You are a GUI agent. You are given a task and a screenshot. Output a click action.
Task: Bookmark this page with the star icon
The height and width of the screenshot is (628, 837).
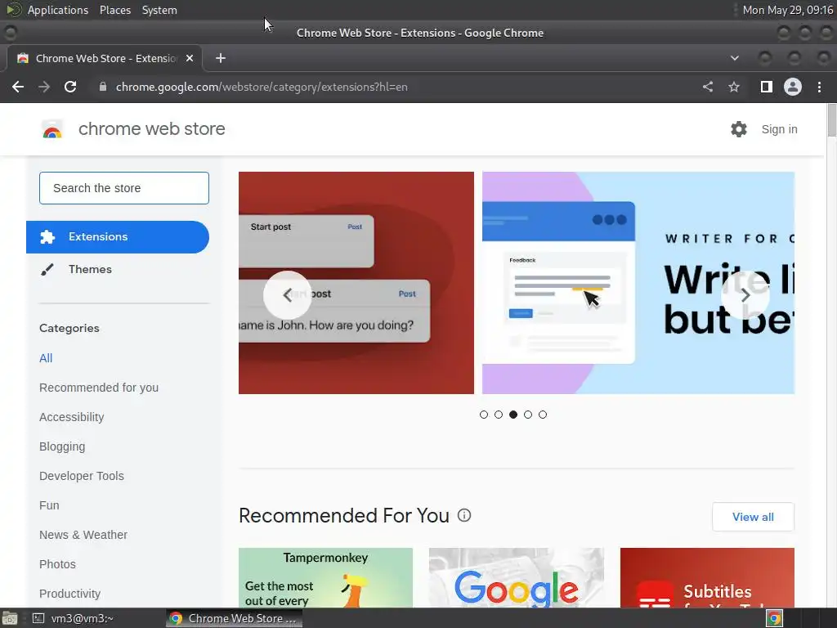click(734, 87)
